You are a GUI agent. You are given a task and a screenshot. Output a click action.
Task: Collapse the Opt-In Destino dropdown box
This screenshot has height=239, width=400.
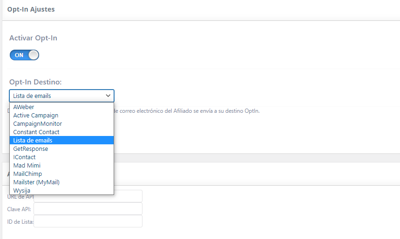point(61,96)
